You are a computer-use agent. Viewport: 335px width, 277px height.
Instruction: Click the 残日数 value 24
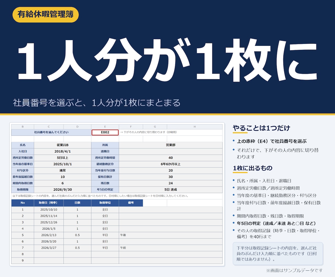pyautogui.click(x=171, y=183)
